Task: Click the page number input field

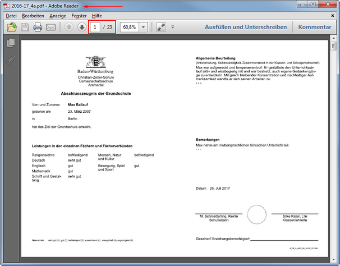Action: (x=96, y=27)
